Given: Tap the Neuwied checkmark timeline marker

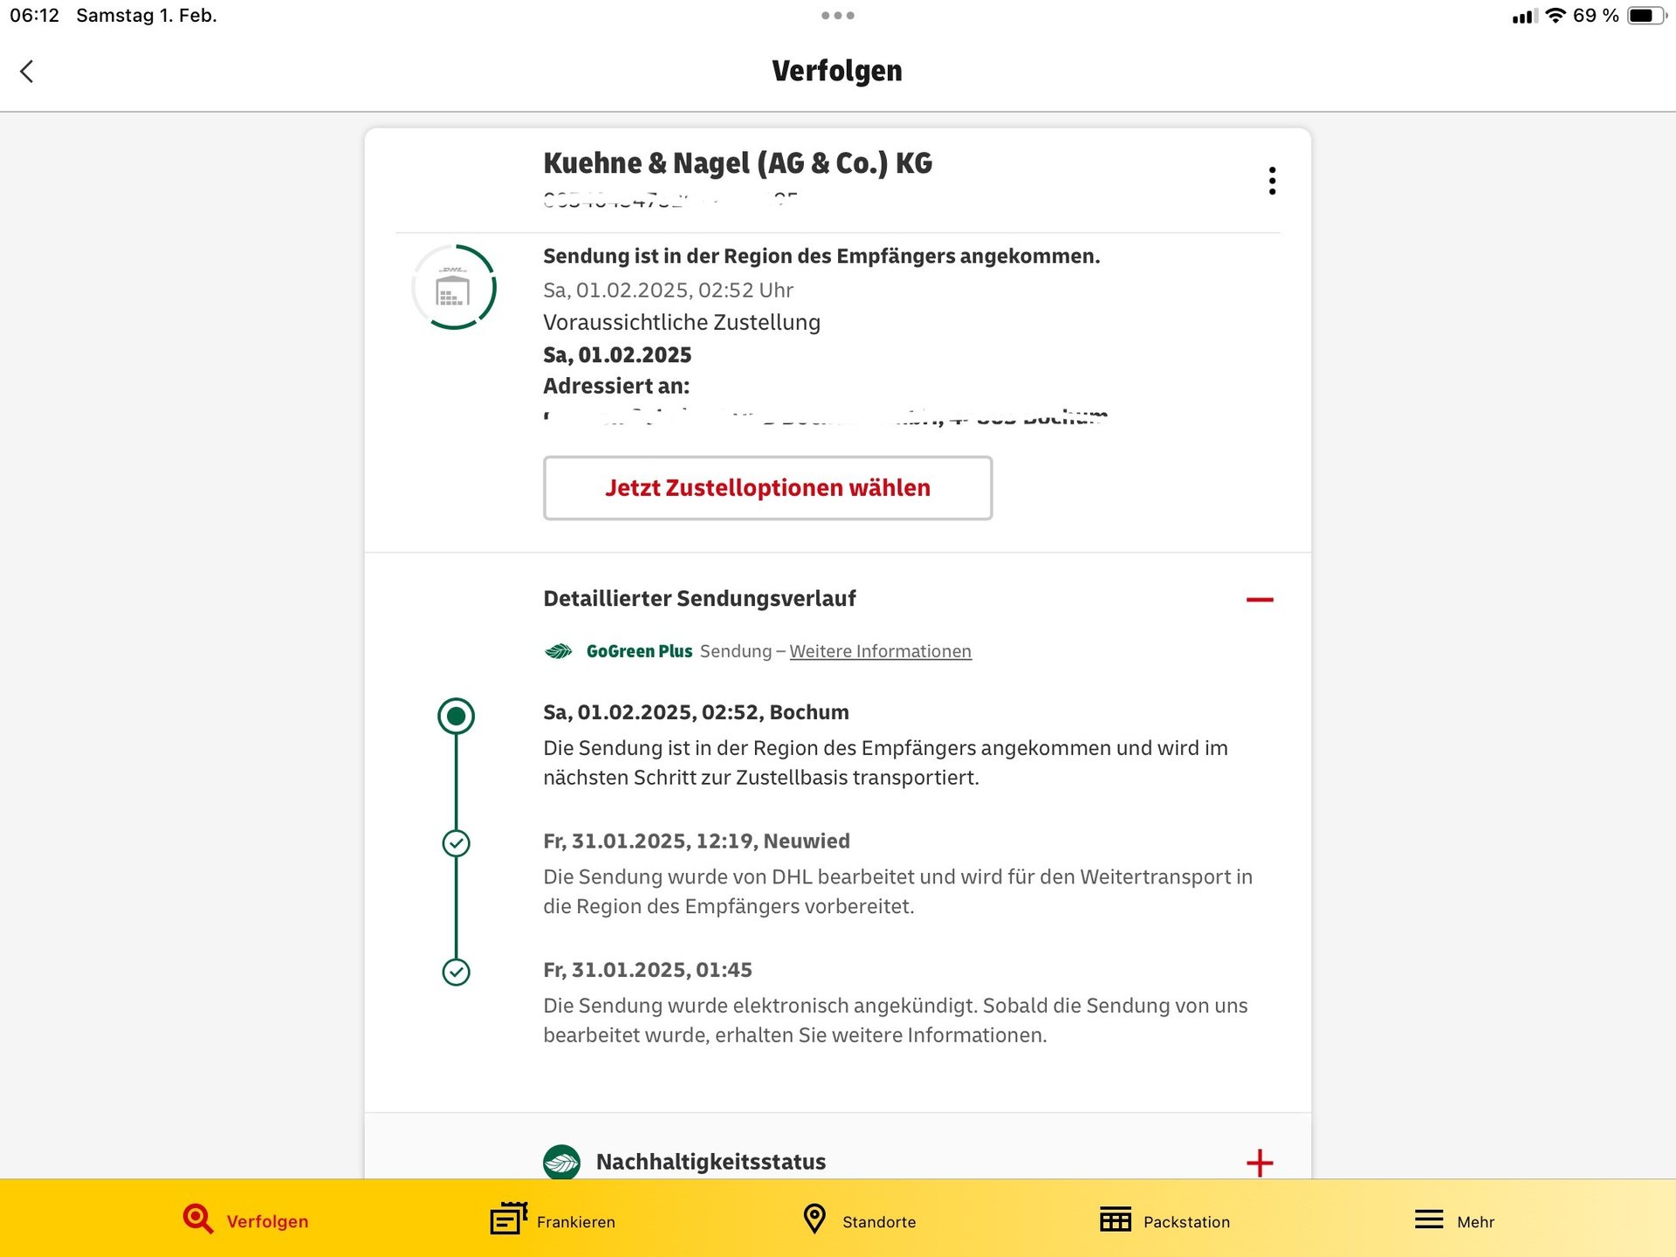Looking at the screenshot, I should coord(456,843).
